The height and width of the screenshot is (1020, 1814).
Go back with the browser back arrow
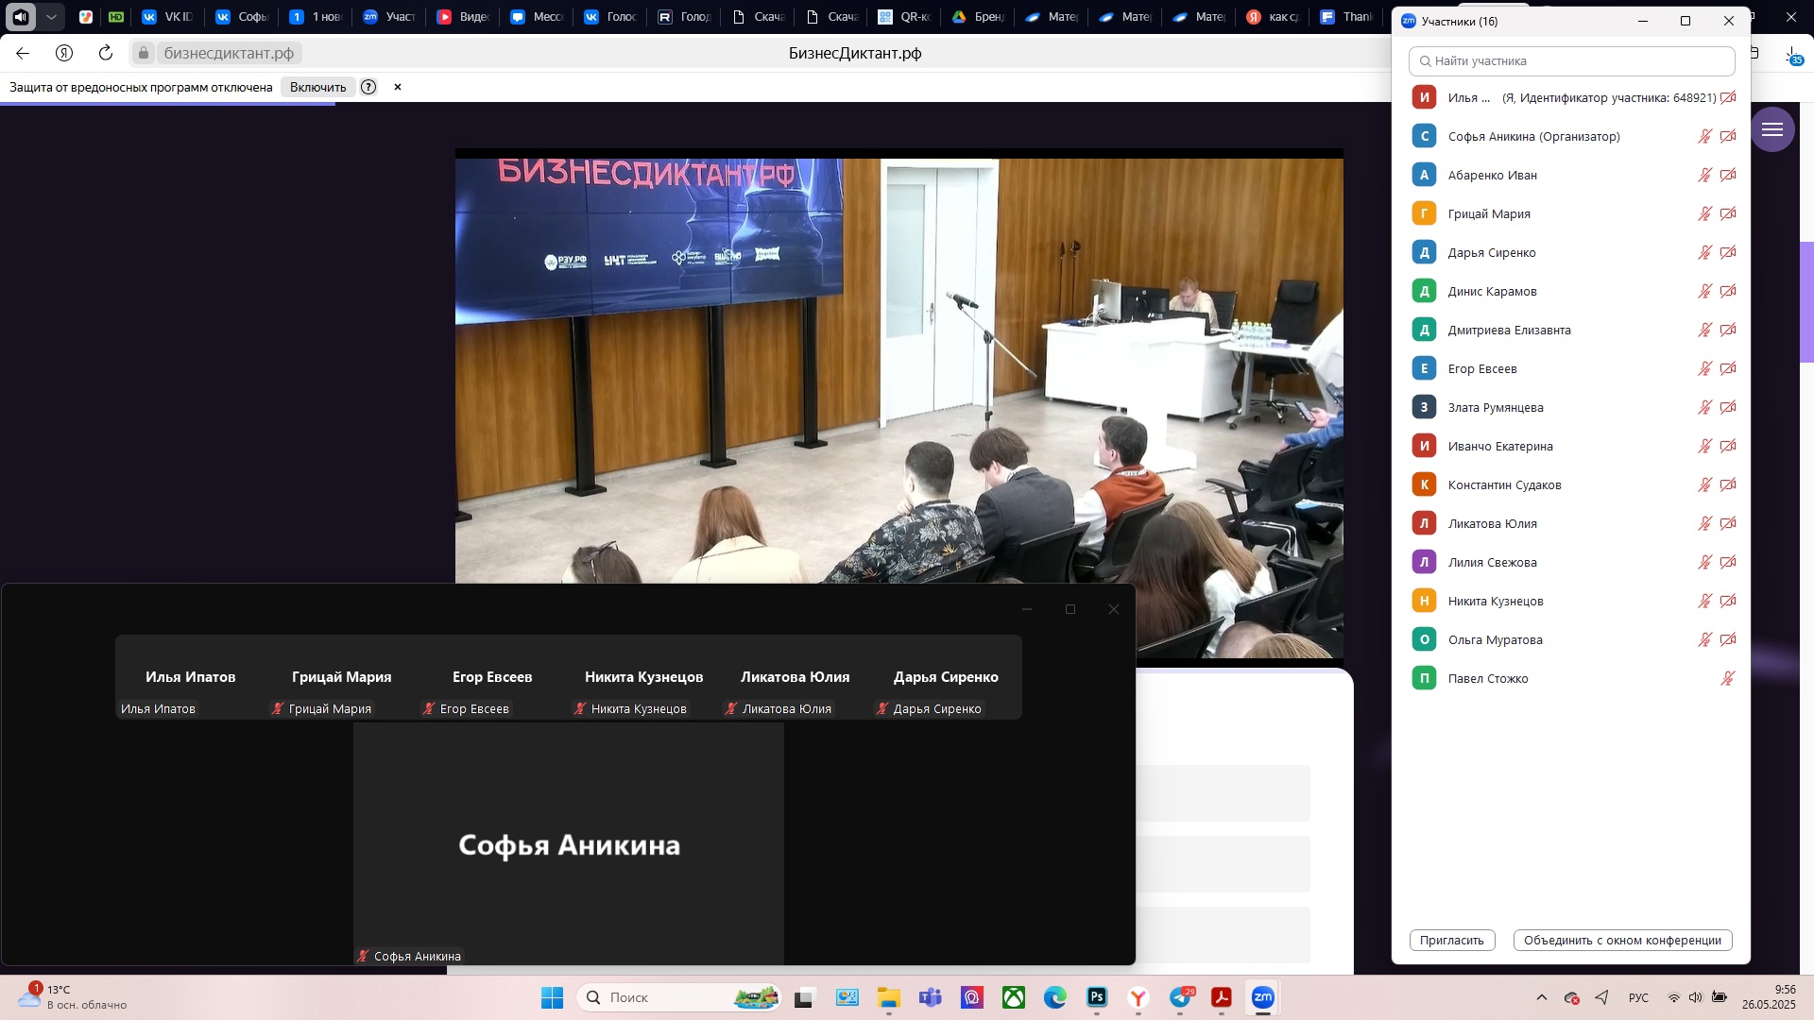(24, 53)
